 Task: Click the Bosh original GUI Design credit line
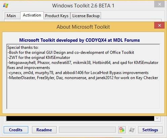click(x=71, y=53)
